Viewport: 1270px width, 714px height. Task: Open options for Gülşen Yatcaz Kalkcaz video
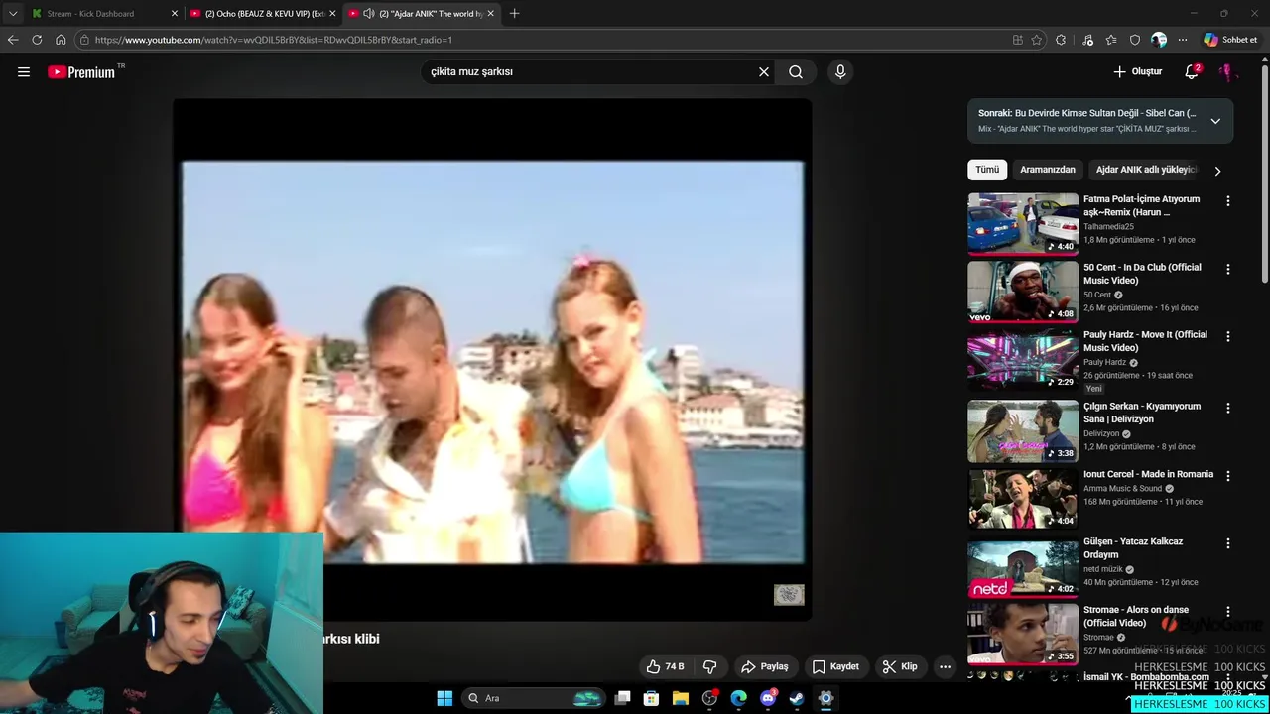point(1228,543)
